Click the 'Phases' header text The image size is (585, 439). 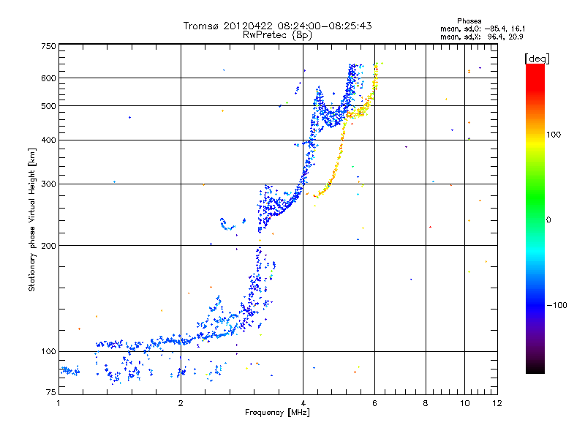click(x=469, y=21)
